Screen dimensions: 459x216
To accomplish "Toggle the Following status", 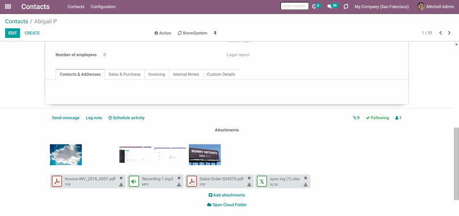I will tap(377, 118).
